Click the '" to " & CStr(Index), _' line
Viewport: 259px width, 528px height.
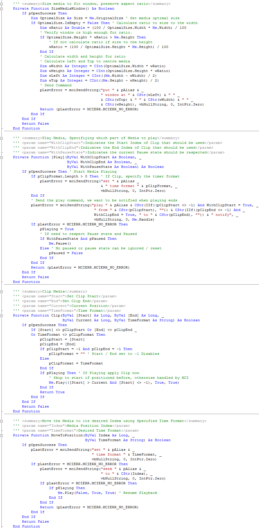[x=127, y=474]
